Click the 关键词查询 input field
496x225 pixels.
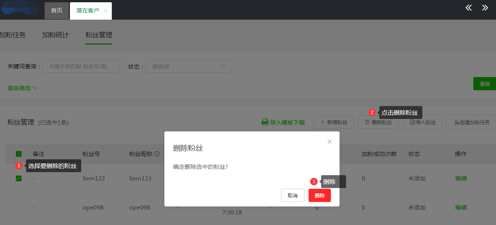coord(81,66)
